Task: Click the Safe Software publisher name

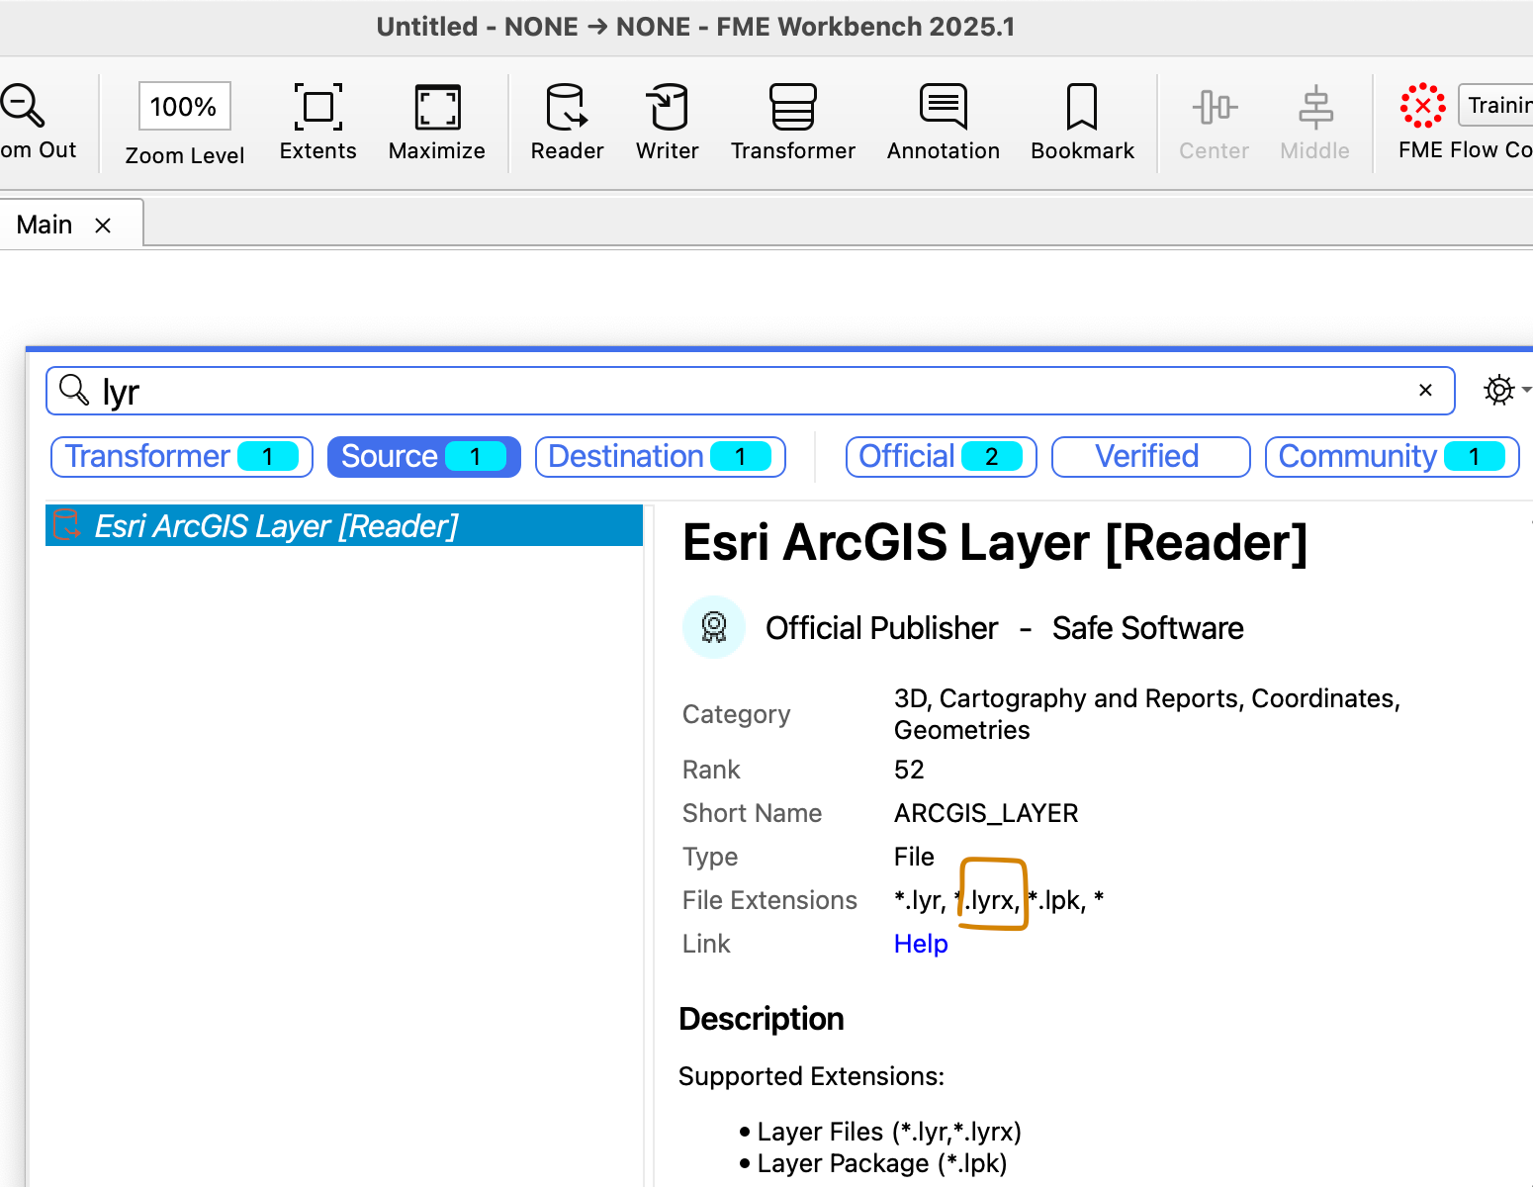Action: pyautogui.click(x=1148, y=628)
